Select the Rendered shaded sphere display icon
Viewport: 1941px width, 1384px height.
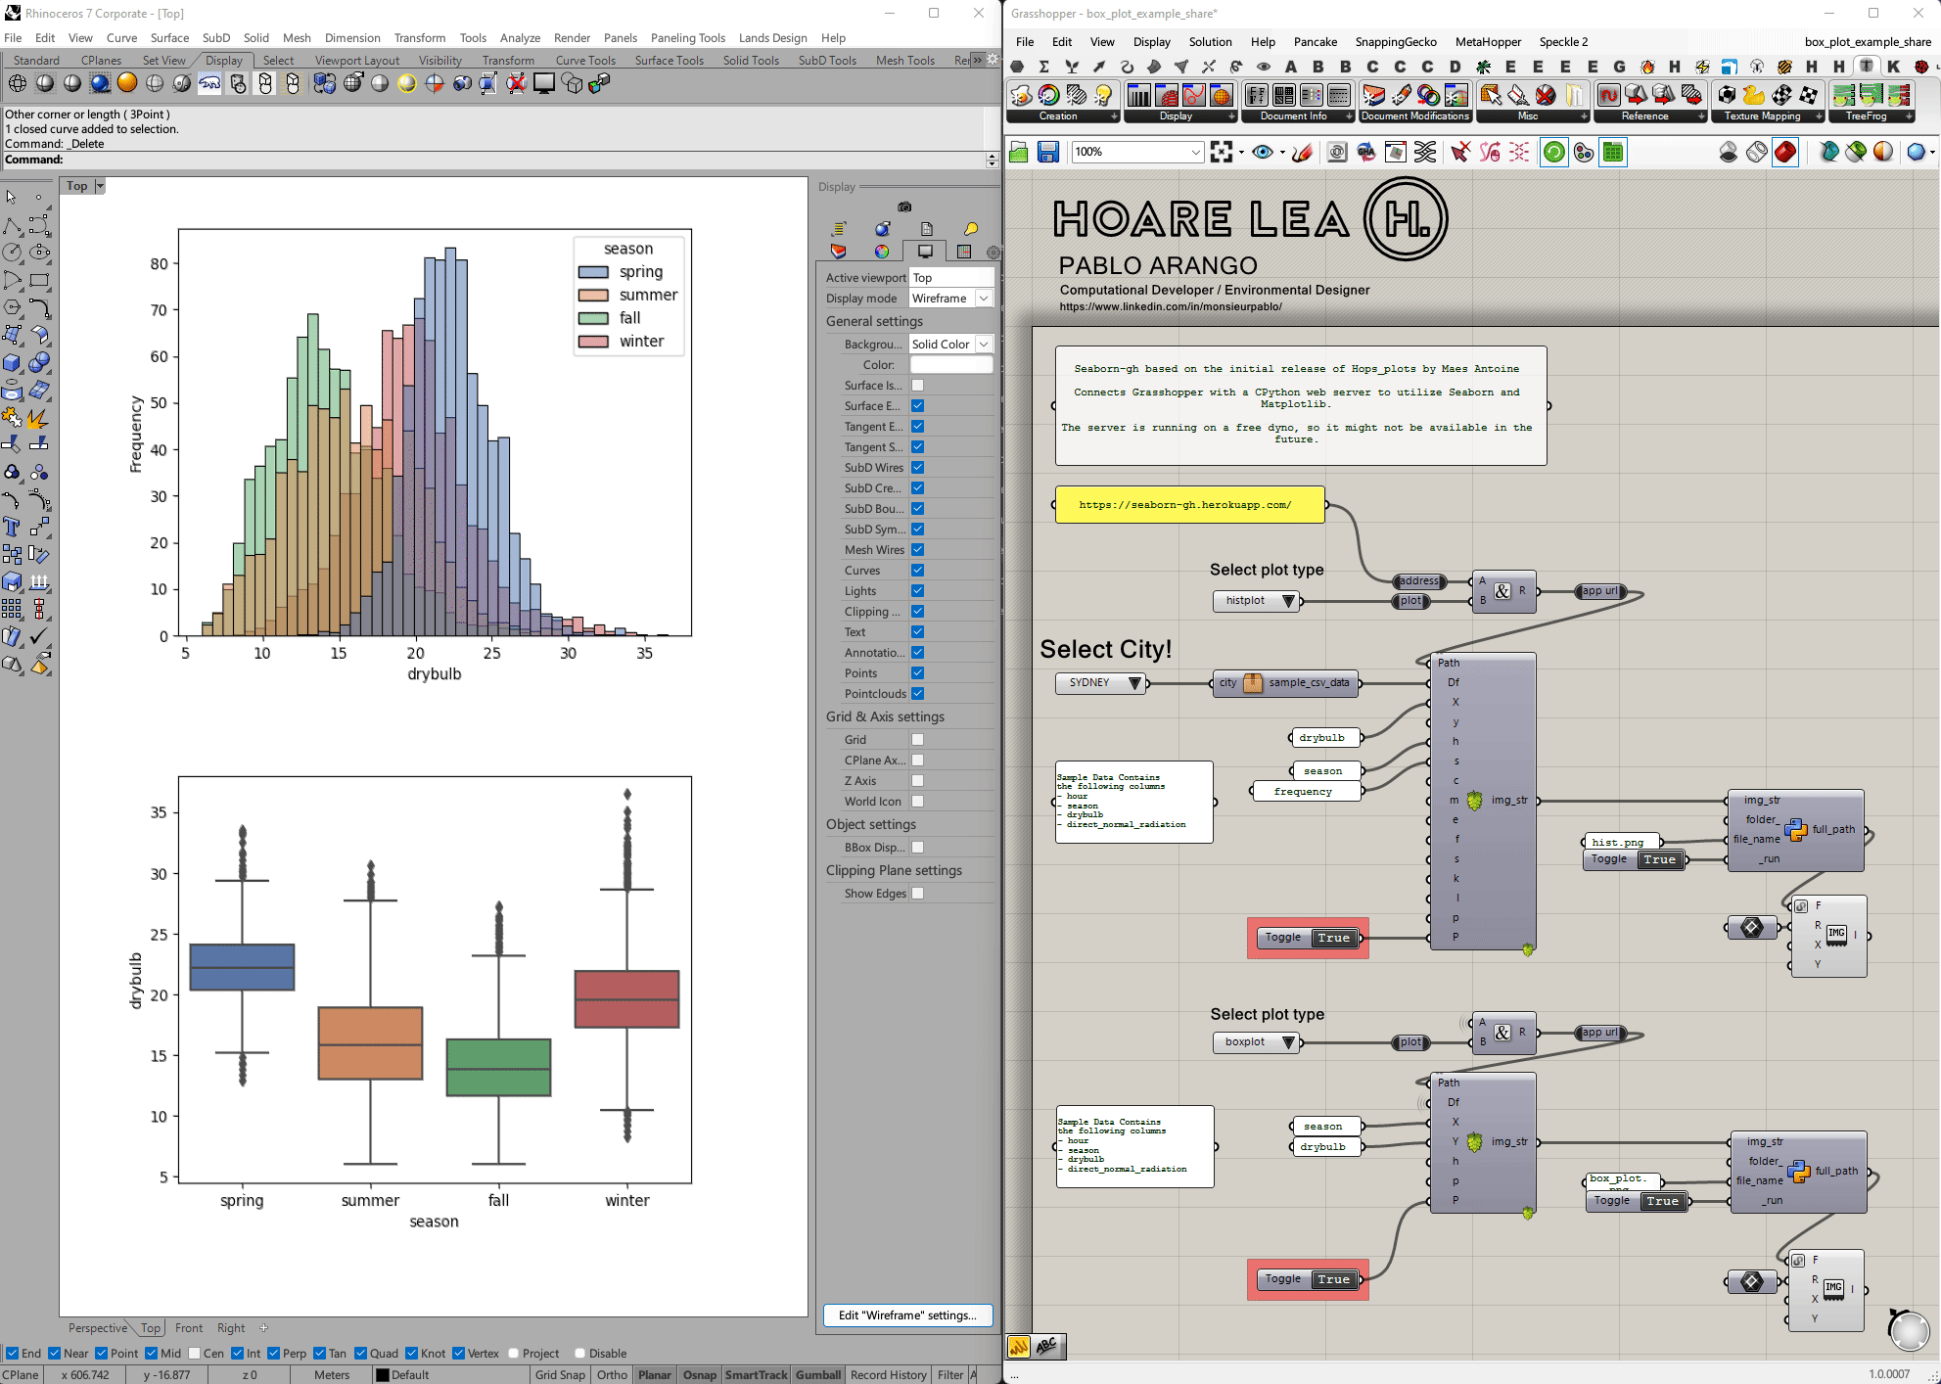[100, 83]
